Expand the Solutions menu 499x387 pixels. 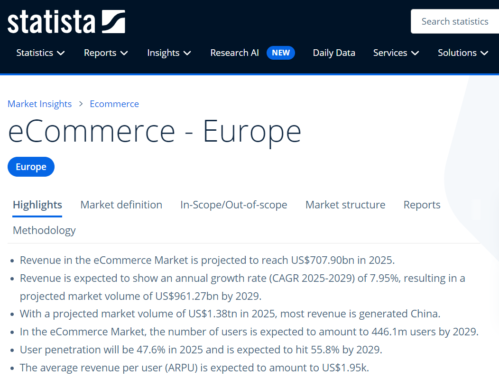point(463,53)
